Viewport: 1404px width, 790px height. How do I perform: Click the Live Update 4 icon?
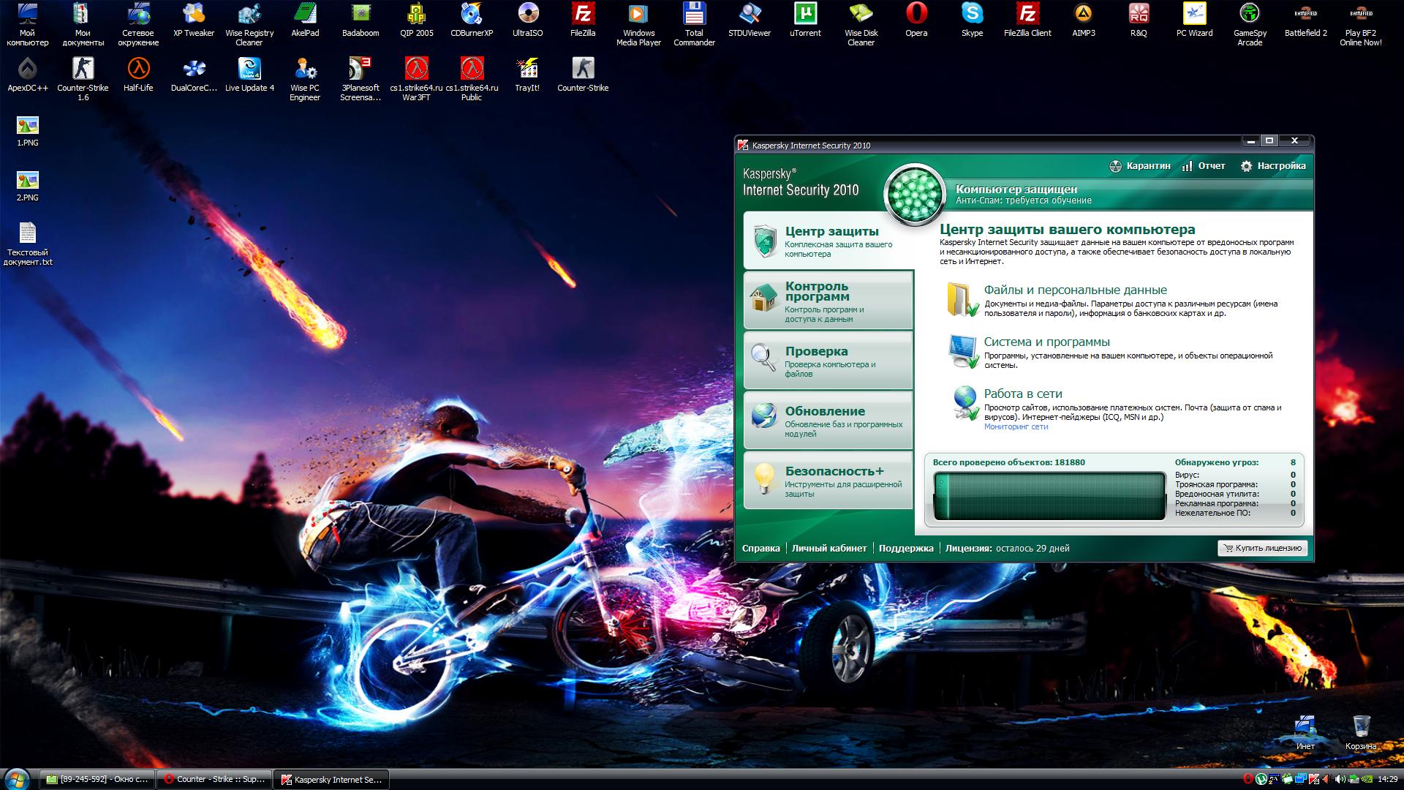click(x=249, y=75)
